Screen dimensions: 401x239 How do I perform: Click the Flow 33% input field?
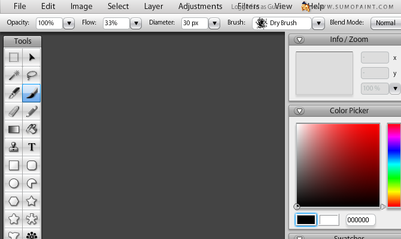tap(116, 23)
